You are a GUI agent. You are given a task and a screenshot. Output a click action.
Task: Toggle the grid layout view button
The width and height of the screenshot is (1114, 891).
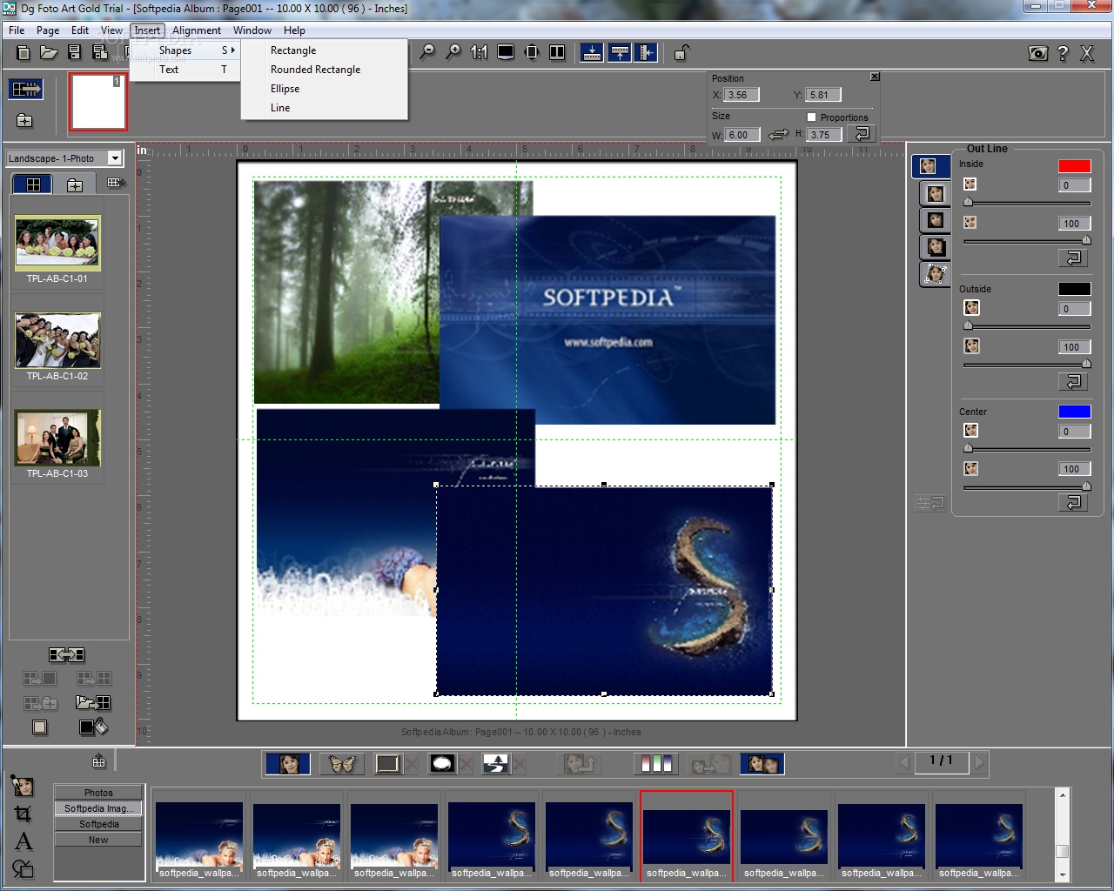pyautogui.click(x=33, y=184)
